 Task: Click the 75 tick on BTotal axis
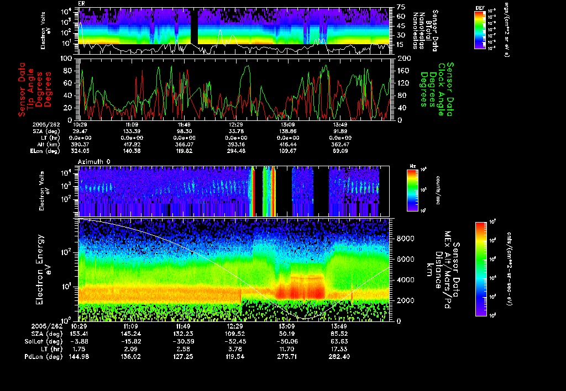pyautogui.click(x=401, y=7)
